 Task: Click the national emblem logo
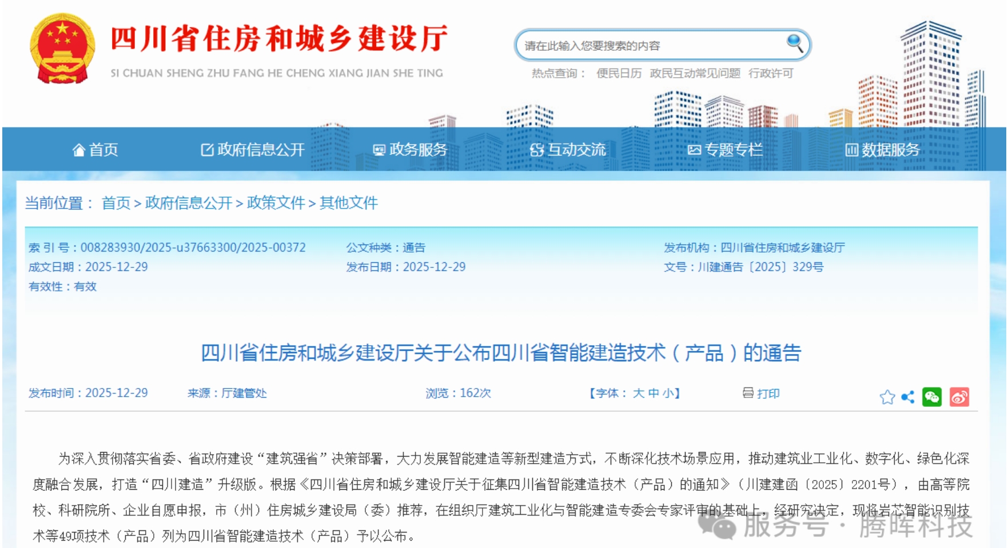62,50
